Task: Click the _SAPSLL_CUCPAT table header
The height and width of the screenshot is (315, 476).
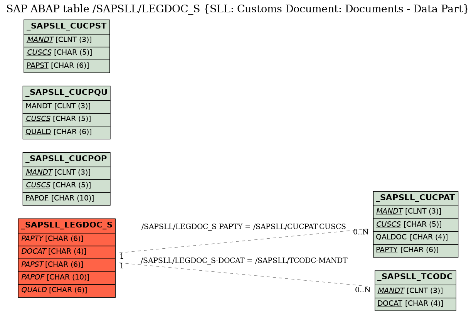Action: [415, 198]
